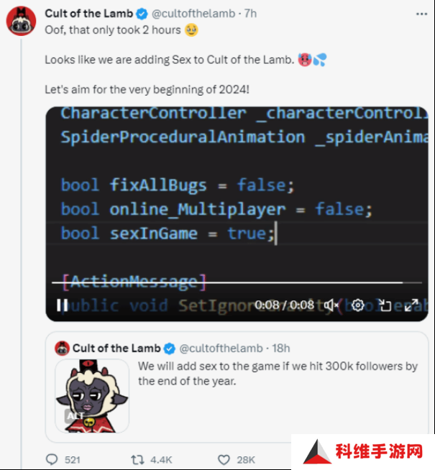This screenshot has height=470, width=435.
Task: Click the small avatar in the quoted tweet
Action: 62,349
